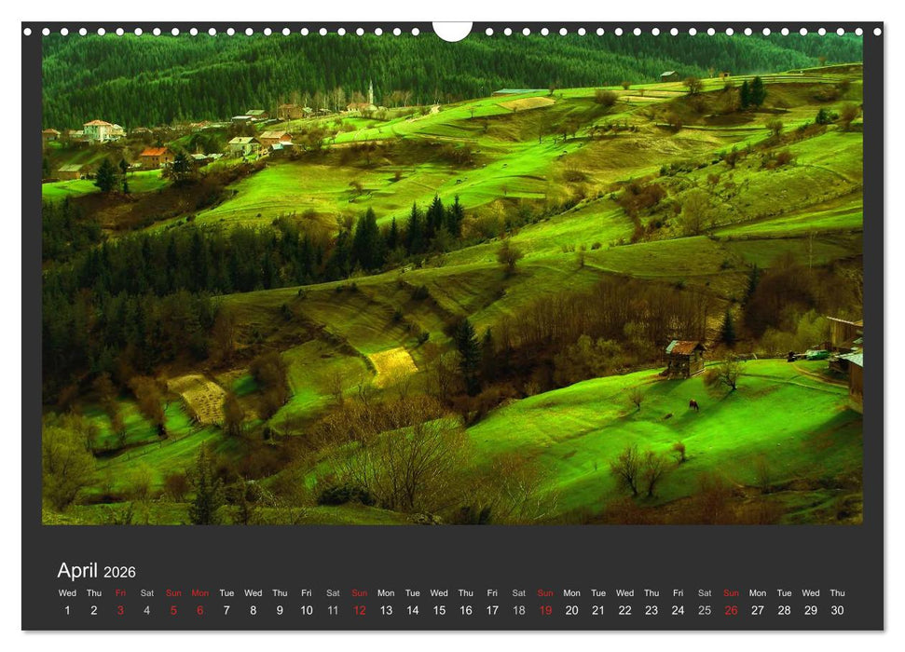This screenshot has height=652, width=905.
Task: Click the Wed label above date 1
Action: tap(67, 592)
